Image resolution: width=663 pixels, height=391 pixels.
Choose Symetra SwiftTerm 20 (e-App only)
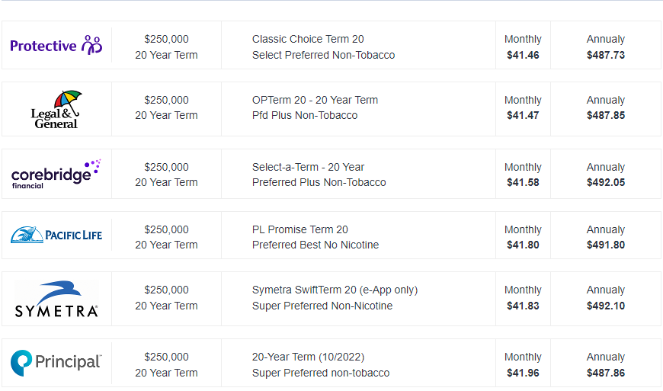(335, 290)
